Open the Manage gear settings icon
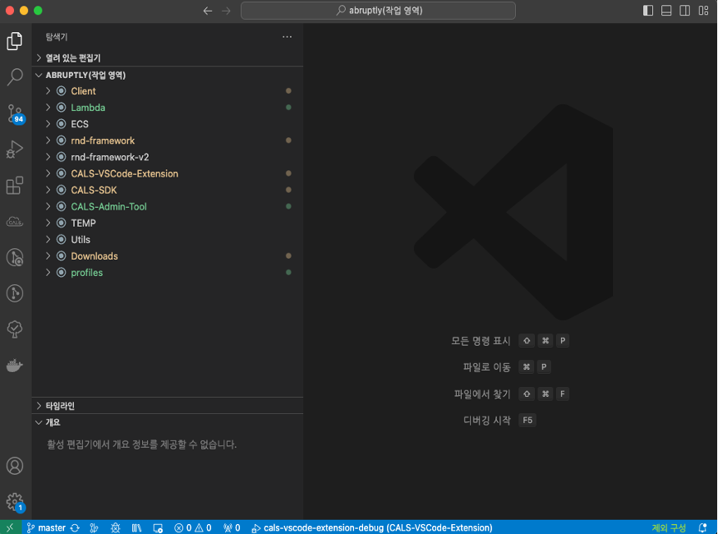This screenshot has width=718, height=534. coord(16,503)
